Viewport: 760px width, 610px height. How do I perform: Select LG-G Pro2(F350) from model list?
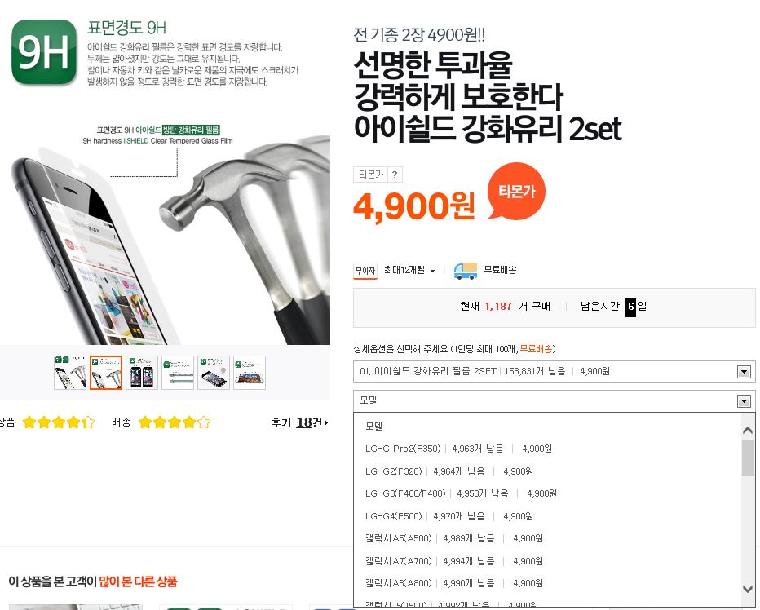(458, 449)
